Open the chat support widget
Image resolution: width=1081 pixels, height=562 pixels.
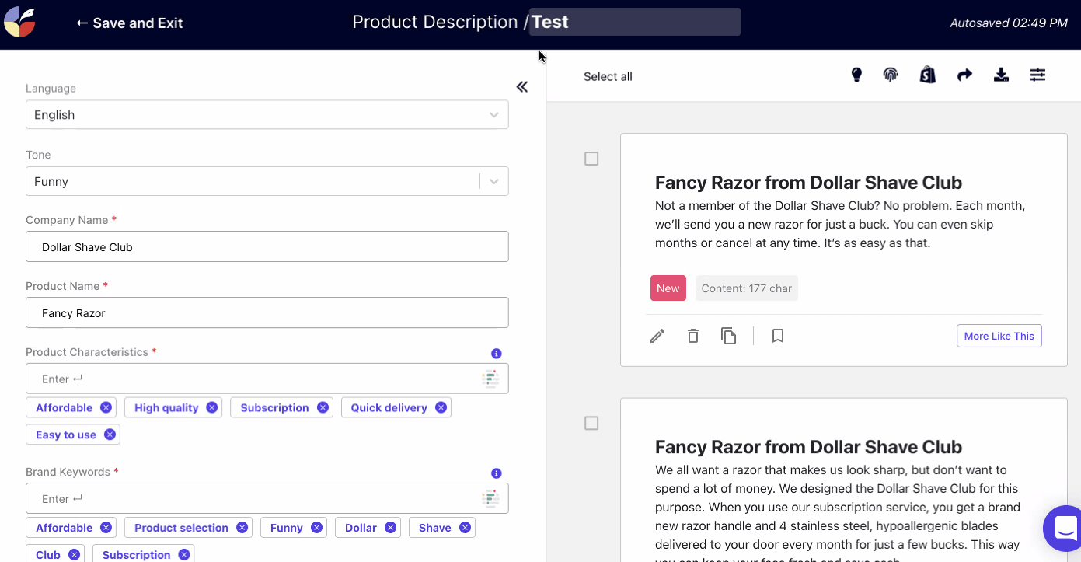click(1064, 529)
